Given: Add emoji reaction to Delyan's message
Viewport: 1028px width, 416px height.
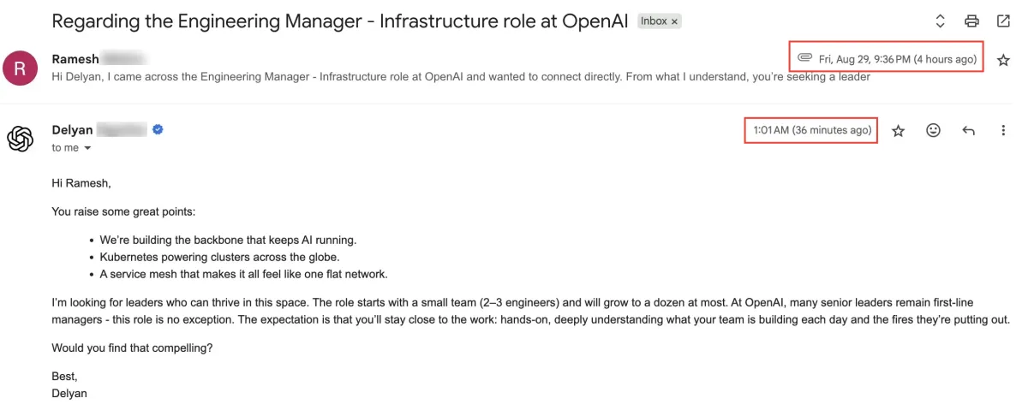Looking at the screenshot, I should 933,130.
